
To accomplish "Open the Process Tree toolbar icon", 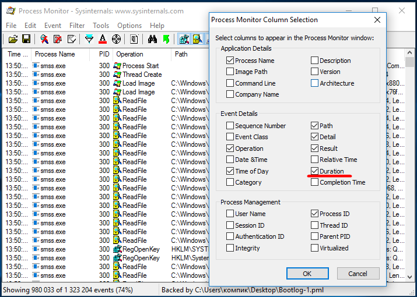I will [134, 39].
